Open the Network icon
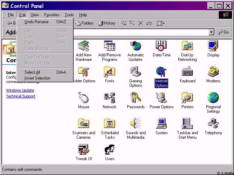Image resolution: width=234 pixels, height=175 pixels. click(x=110, y=98)
